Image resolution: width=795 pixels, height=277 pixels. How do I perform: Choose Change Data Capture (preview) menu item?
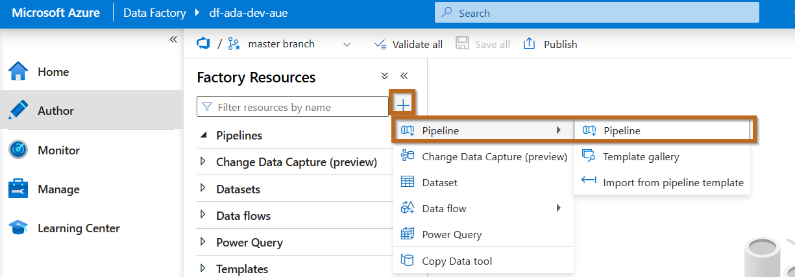coord(483,156)
